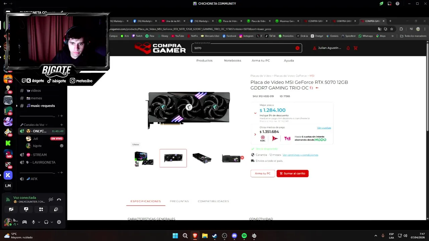Turn on Discord camera
Screen dimensions: 429x241
tap(11, 209)
